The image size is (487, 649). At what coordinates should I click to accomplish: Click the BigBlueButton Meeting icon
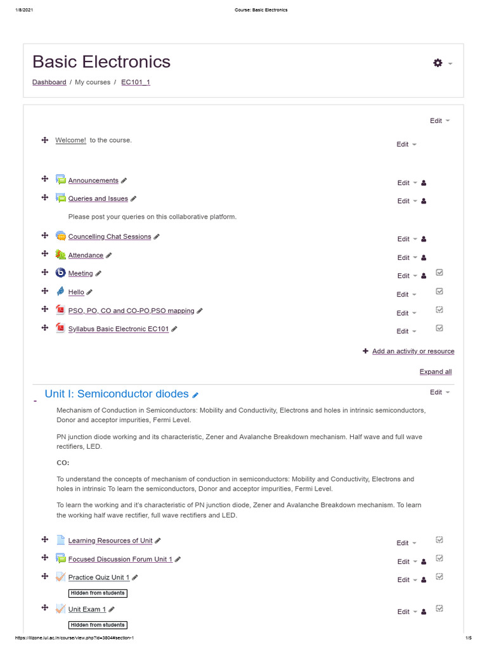point(60,273)
